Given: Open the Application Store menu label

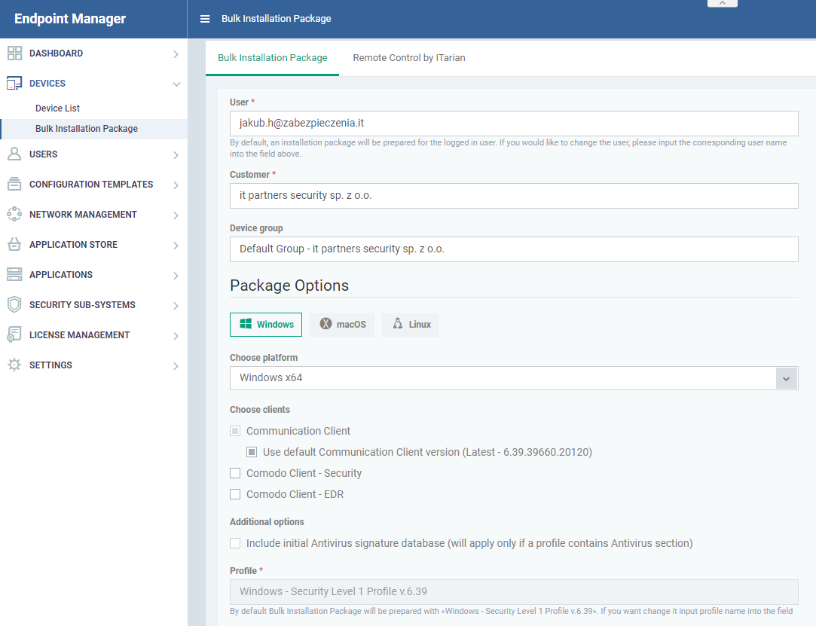Looking at the screenshot, I should point(73,245).
